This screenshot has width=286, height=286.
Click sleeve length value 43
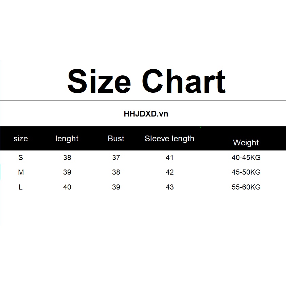pyautogui.click(x=169, y=187)
